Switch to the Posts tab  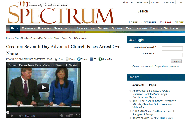tap(152, 85)
